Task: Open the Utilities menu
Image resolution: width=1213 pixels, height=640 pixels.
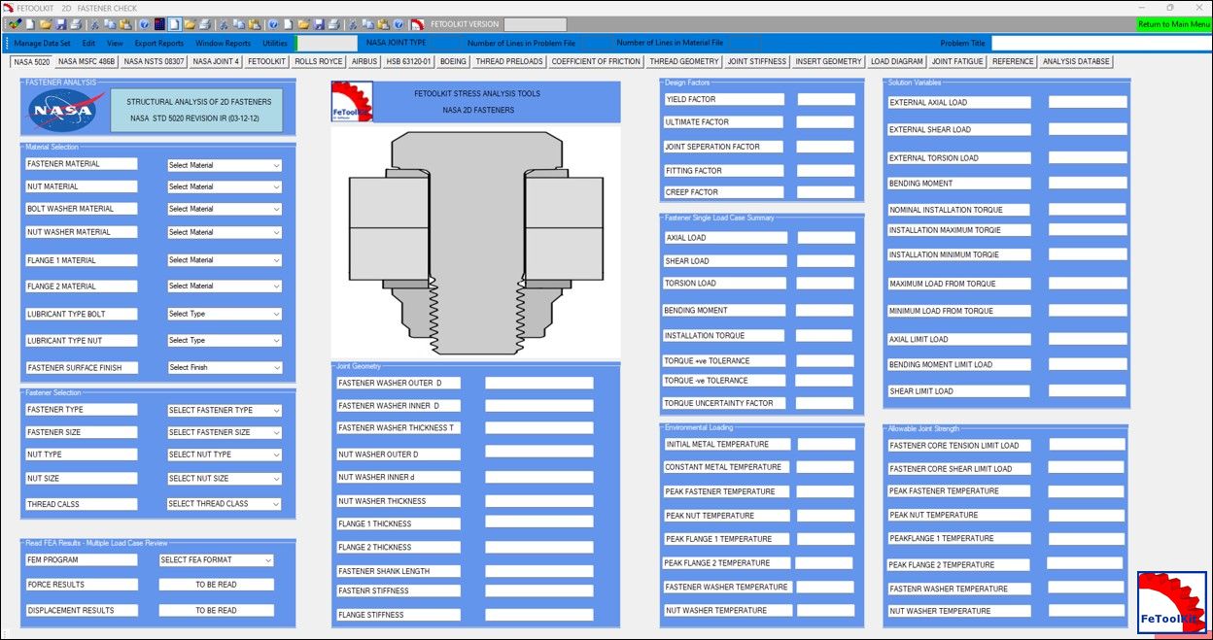Action: point(275,43)
